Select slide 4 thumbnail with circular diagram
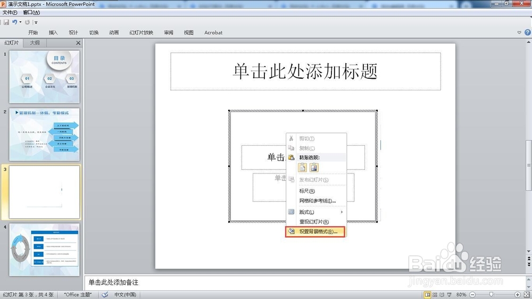Image resolution: width=532 pixels, height=299 pixels. pos(45,250)
